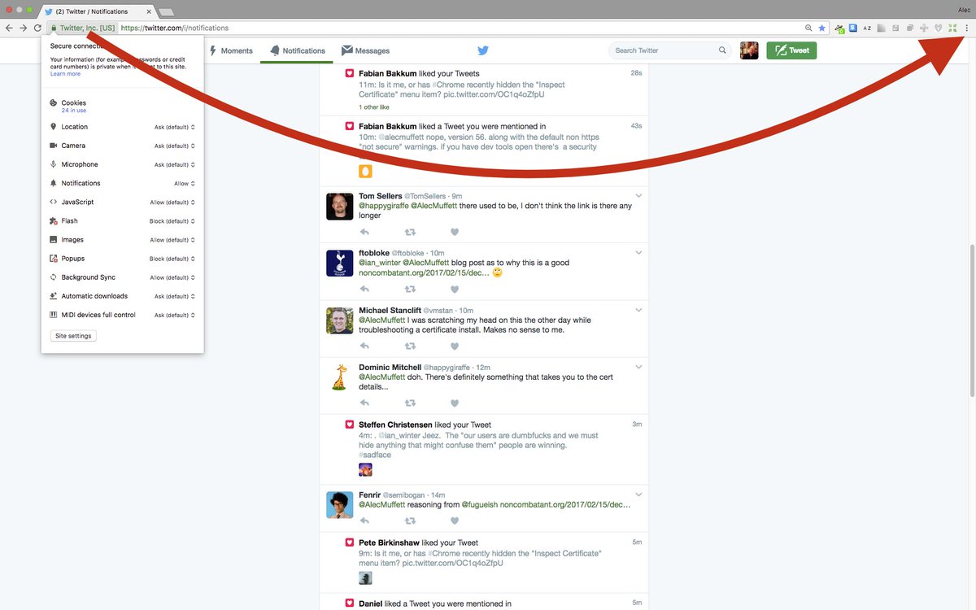976x610 pixels.
Task: Expand options chevron on ftobloke's tweet
Action: tap(638, 253)
